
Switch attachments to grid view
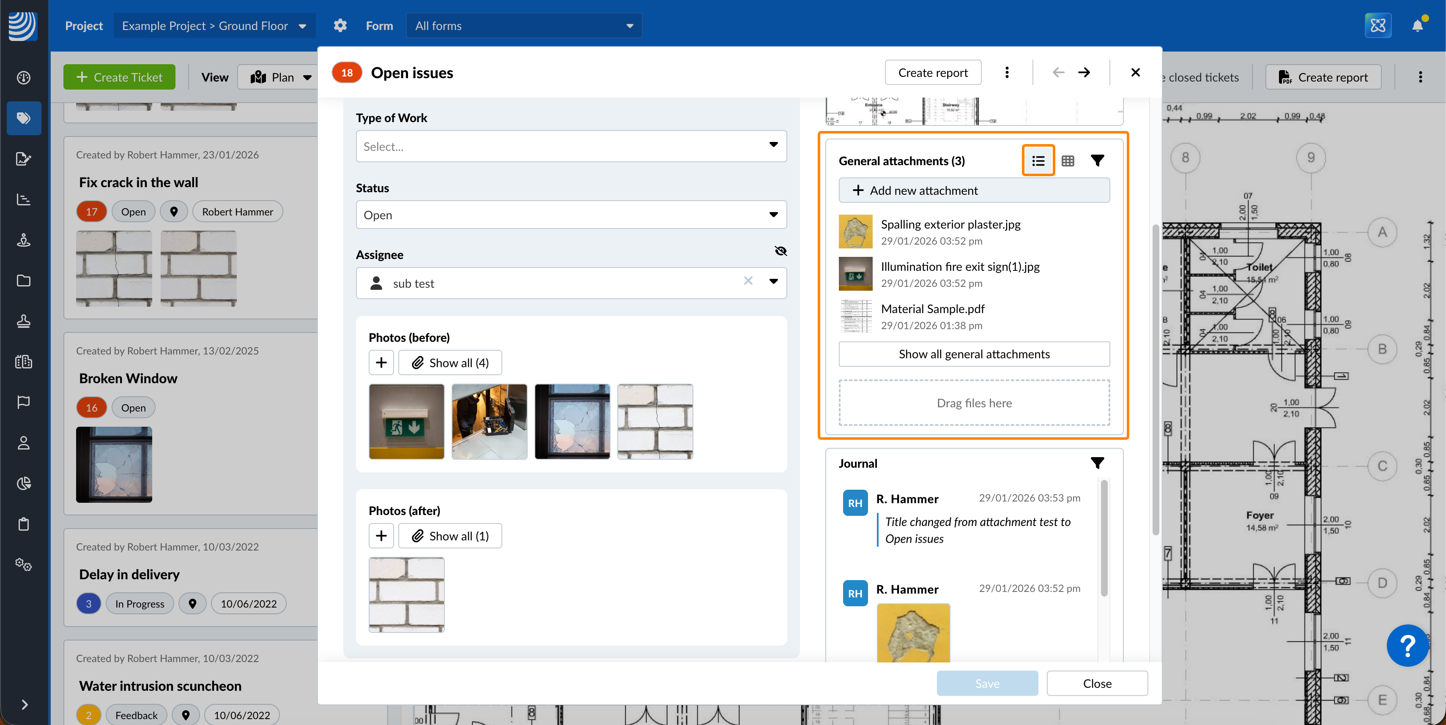[x=1068, y=161]
